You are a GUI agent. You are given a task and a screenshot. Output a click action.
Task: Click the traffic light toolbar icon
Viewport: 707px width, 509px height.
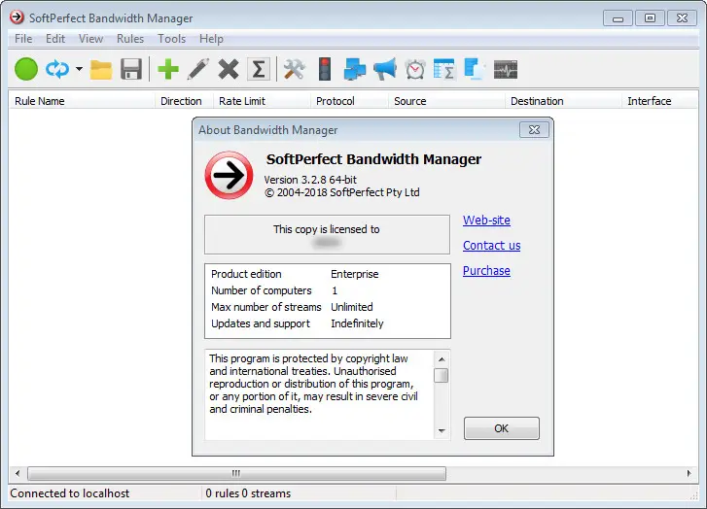pos(325,69)
